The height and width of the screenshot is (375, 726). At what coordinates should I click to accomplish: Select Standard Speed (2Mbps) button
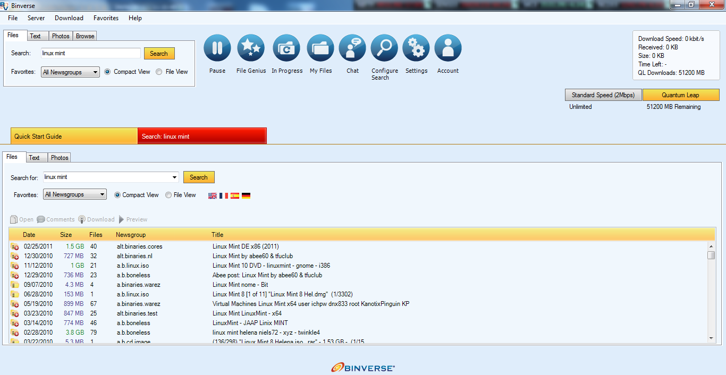[x=603, y=95]
